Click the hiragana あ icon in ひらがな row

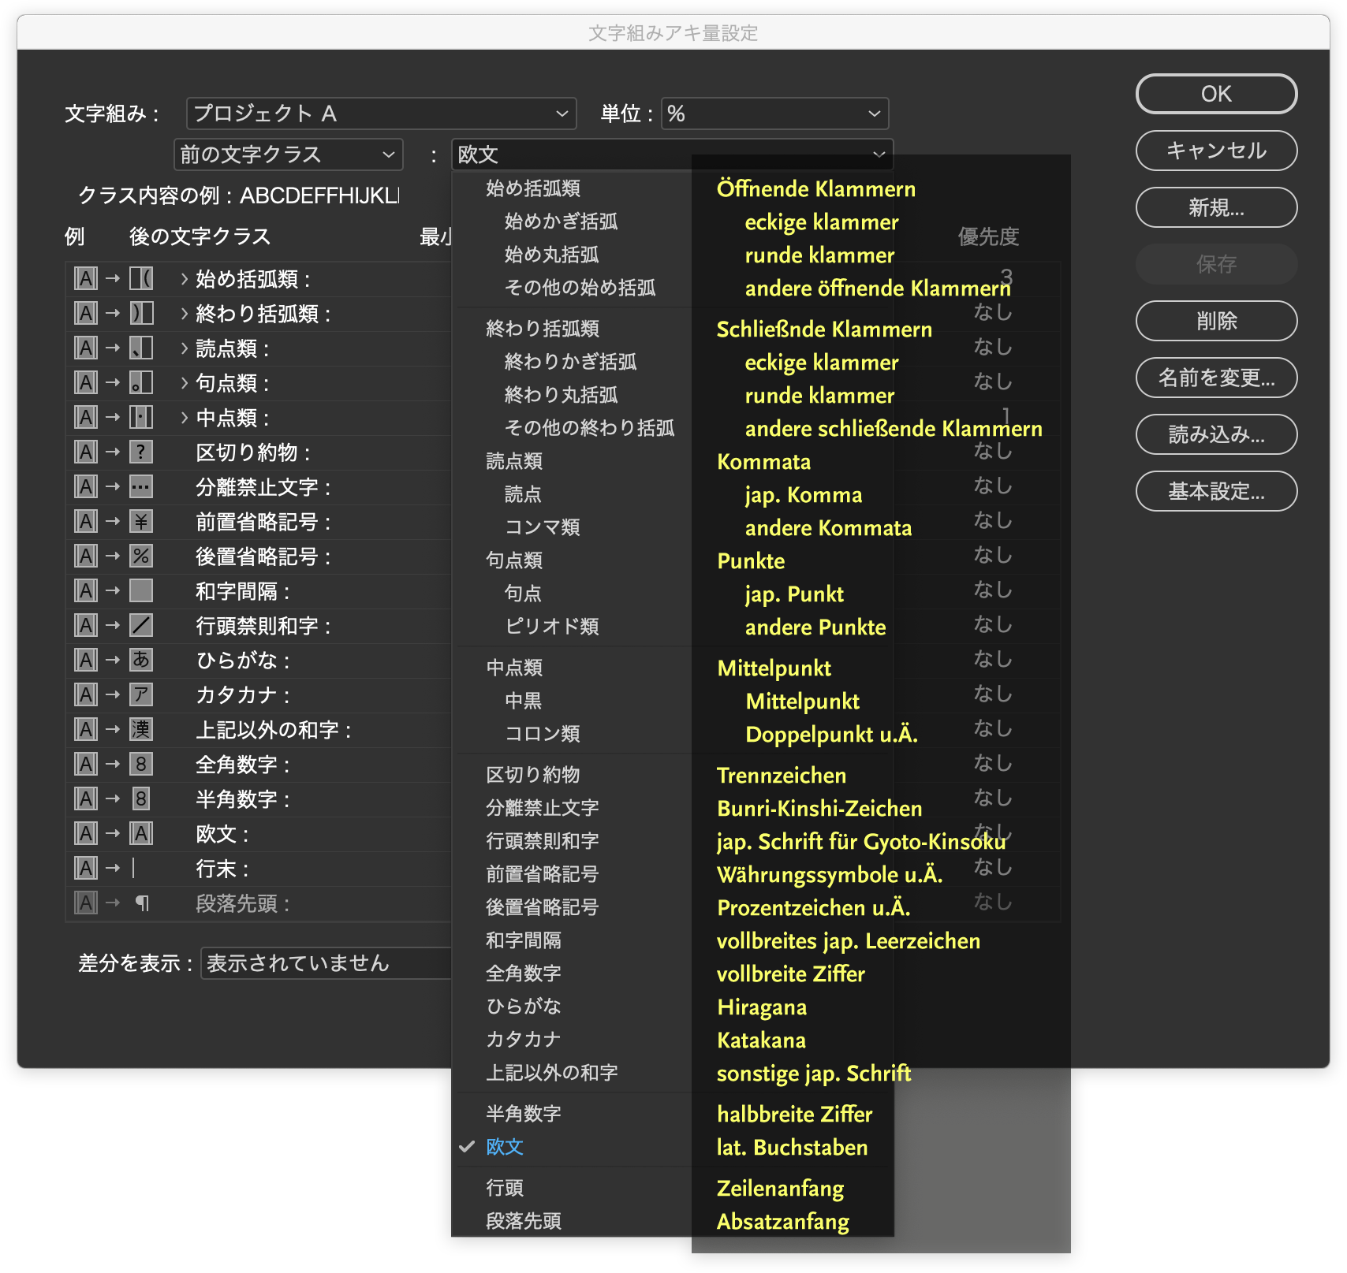(141, 660)
